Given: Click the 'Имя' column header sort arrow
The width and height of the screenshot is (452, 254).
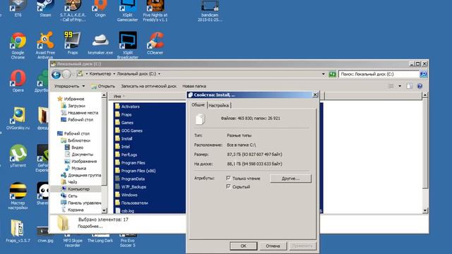Looking at the screenshot, I should (124, 96).
